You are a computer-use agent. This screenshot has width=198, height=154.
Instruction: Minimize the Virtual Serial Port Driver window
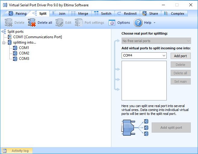pos(163,5)
